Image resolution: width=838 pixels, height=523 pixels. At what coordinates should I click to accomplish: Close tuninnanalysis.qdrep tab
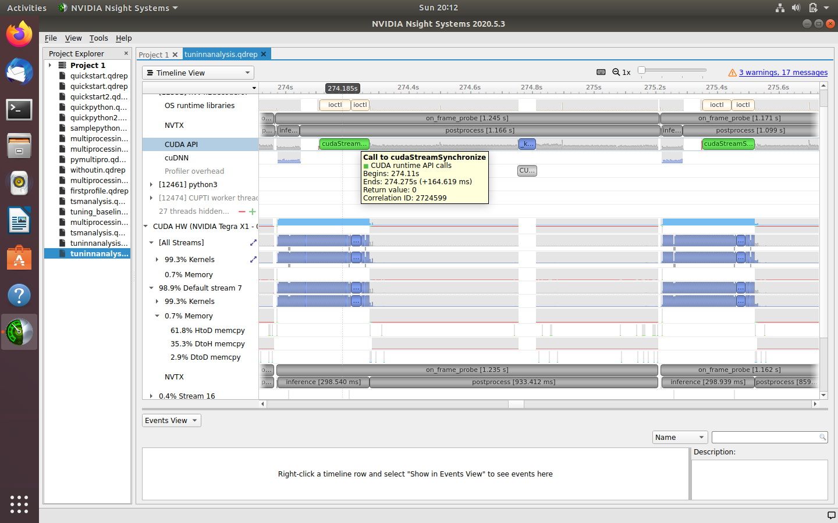pos(264,54)
